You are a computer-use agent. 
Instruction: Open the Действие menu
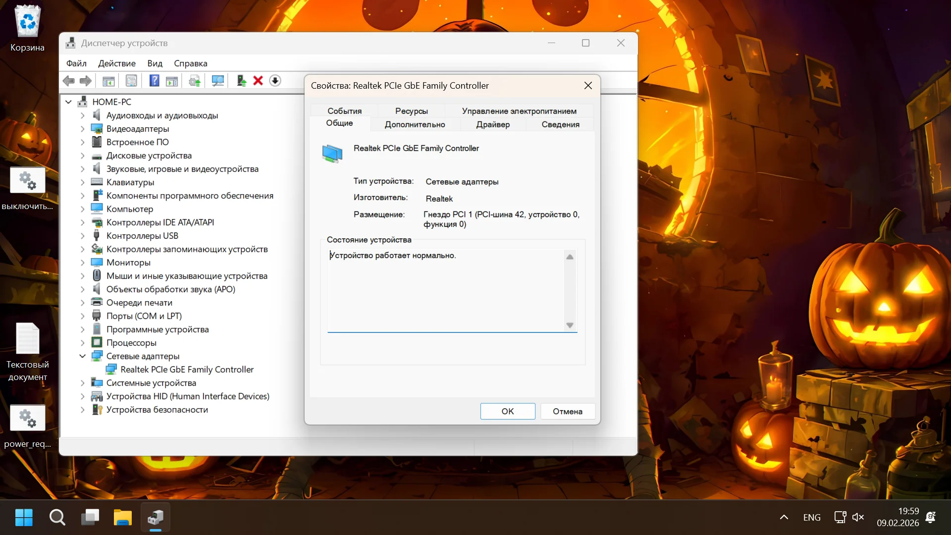tap(116, 63)
